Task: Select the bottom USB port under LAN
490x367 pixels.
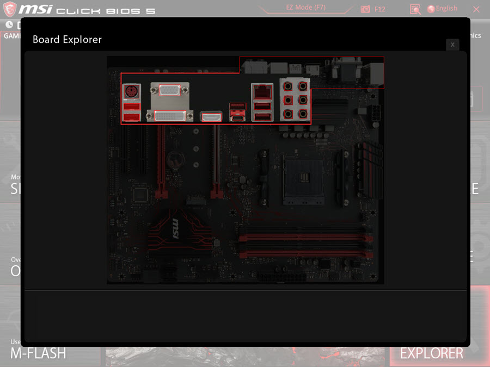Action: pos(262,116)
